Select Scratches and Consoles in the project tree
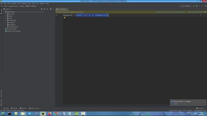The width and height of the screenshot is (207, 116). pyautogui.click(x=13, y=31)
